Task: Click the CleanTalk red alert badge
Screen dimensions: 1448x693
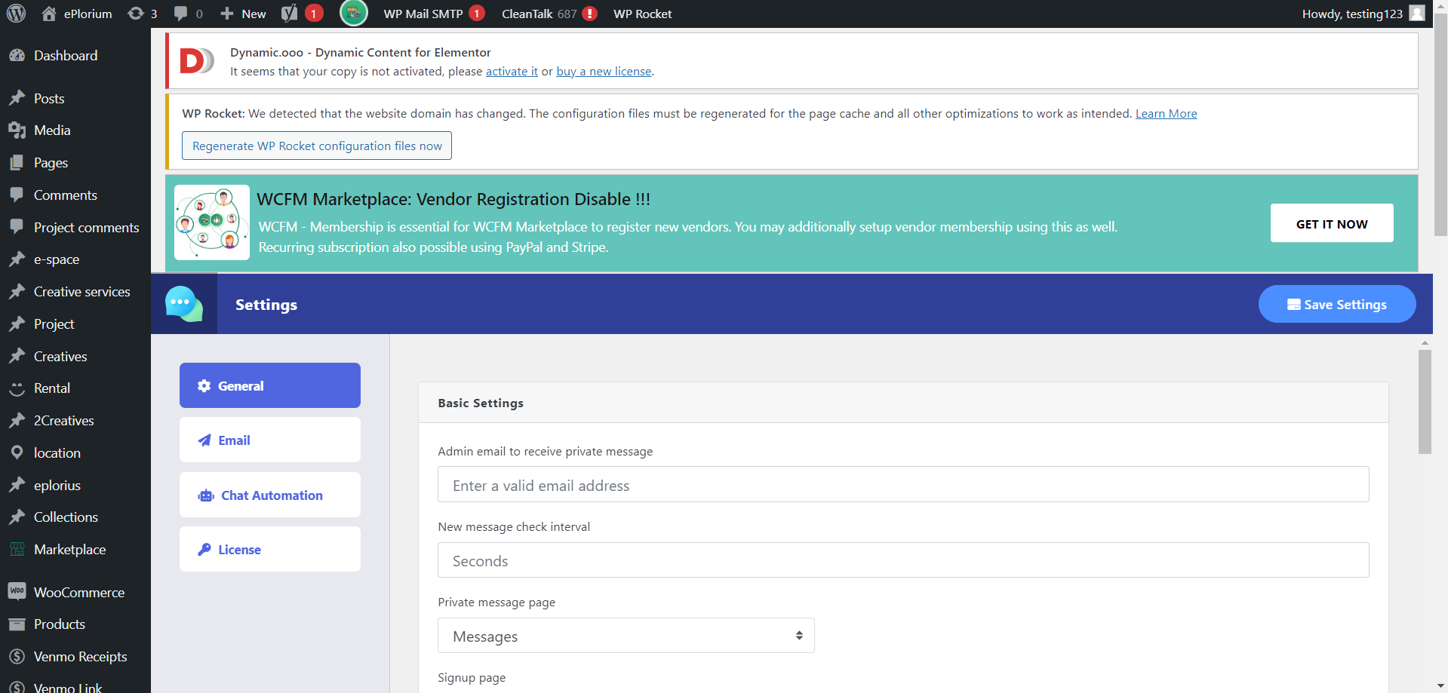Action: coord(590,14)
